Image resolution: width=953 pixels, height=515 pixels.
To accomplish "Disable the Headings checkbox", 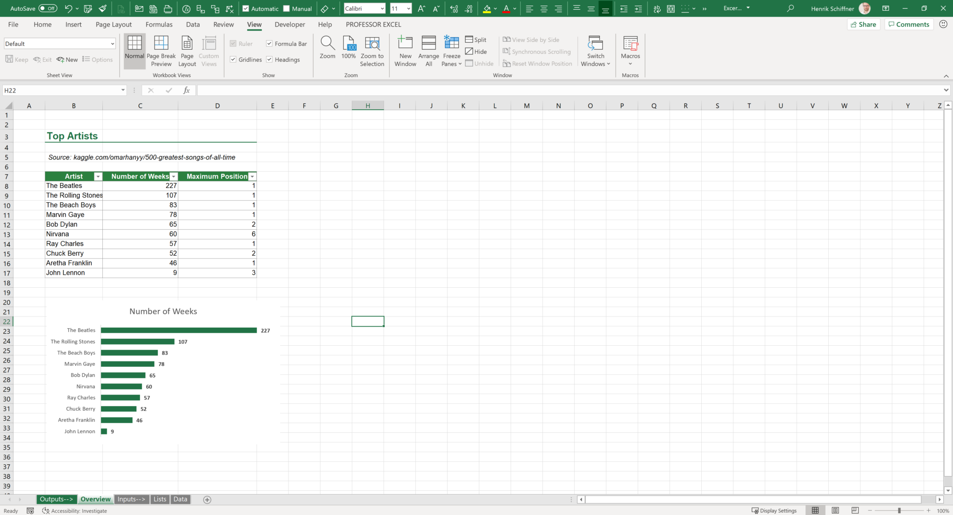I will pyautogui.click(x=269, y=59).
